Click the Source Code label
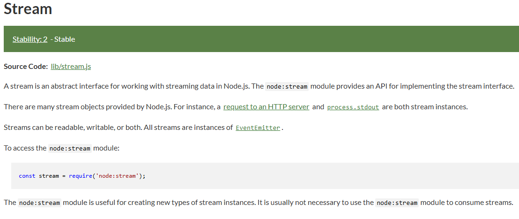 (x=26, y=66)
